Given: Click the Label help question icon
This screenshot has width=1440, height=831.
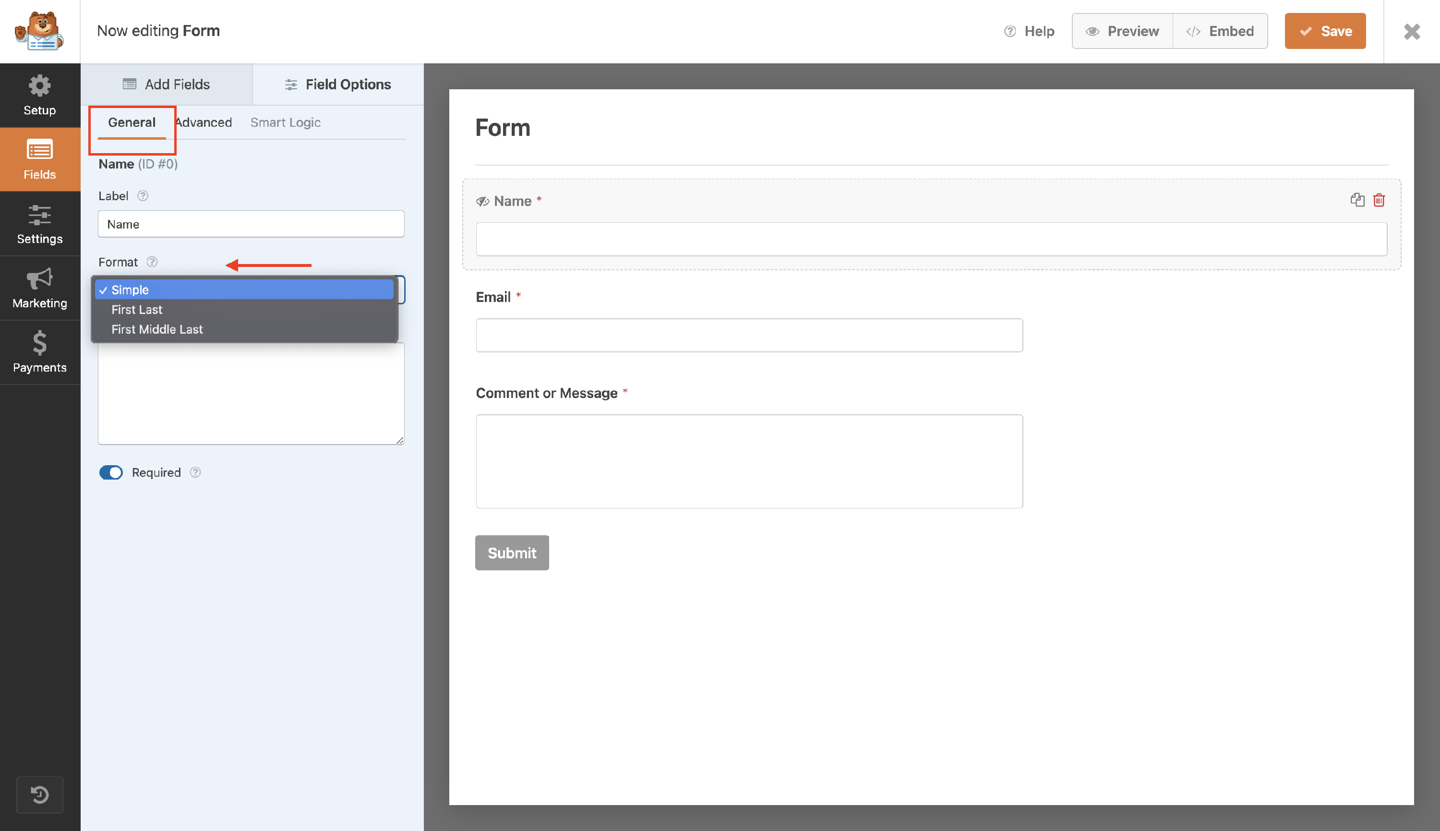Looking at the screenshot, I should (143, 196).
